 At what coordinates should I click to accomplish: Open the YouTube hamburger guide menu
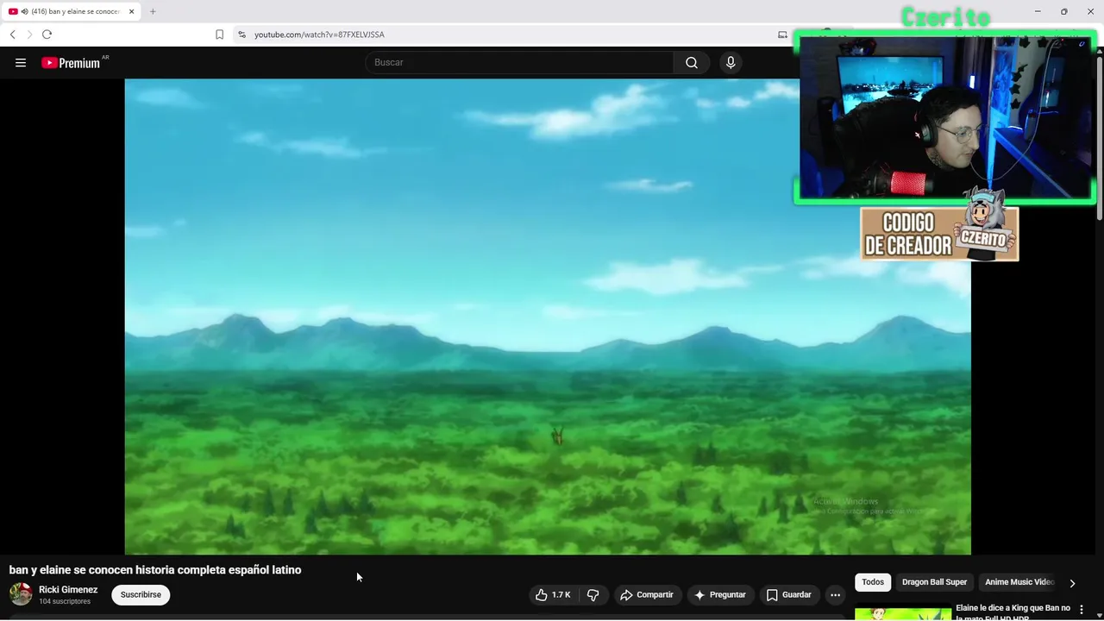[21, 62]
